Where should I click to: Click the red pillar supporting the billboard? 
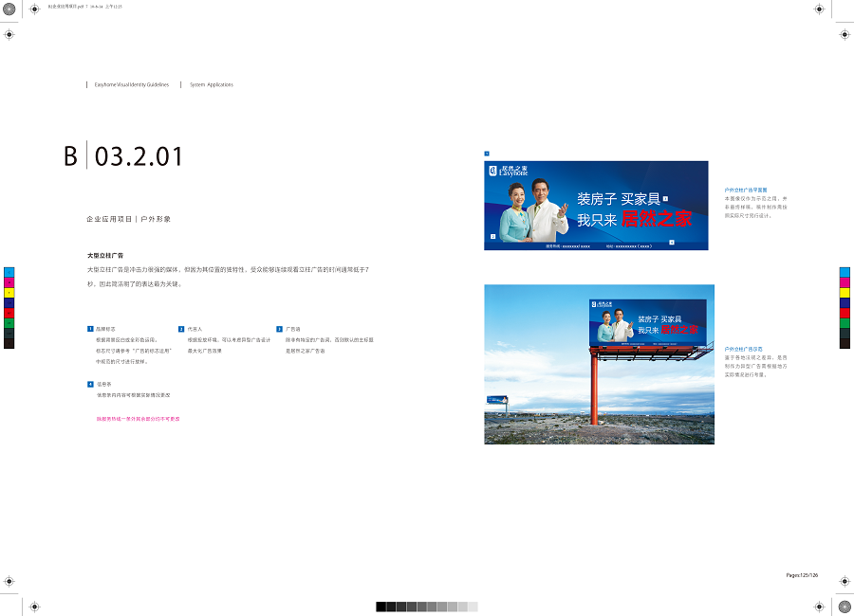point(594,389)
